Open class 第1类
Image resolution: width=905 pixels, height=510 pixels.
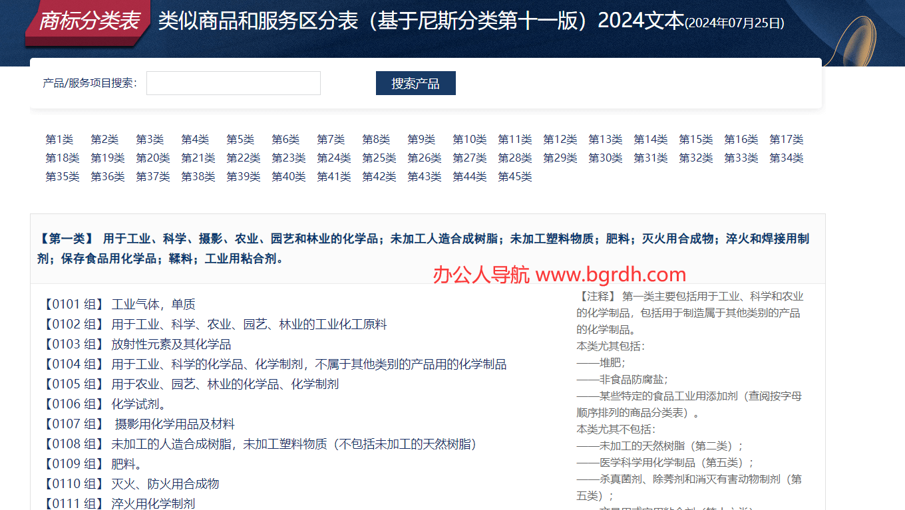click(x=60, y=140)
